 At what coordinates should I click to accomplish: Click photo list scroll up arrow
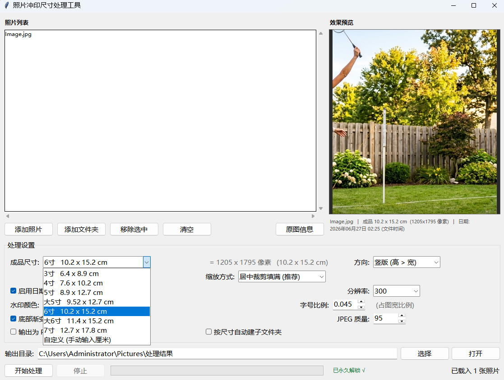coord(321,33)
